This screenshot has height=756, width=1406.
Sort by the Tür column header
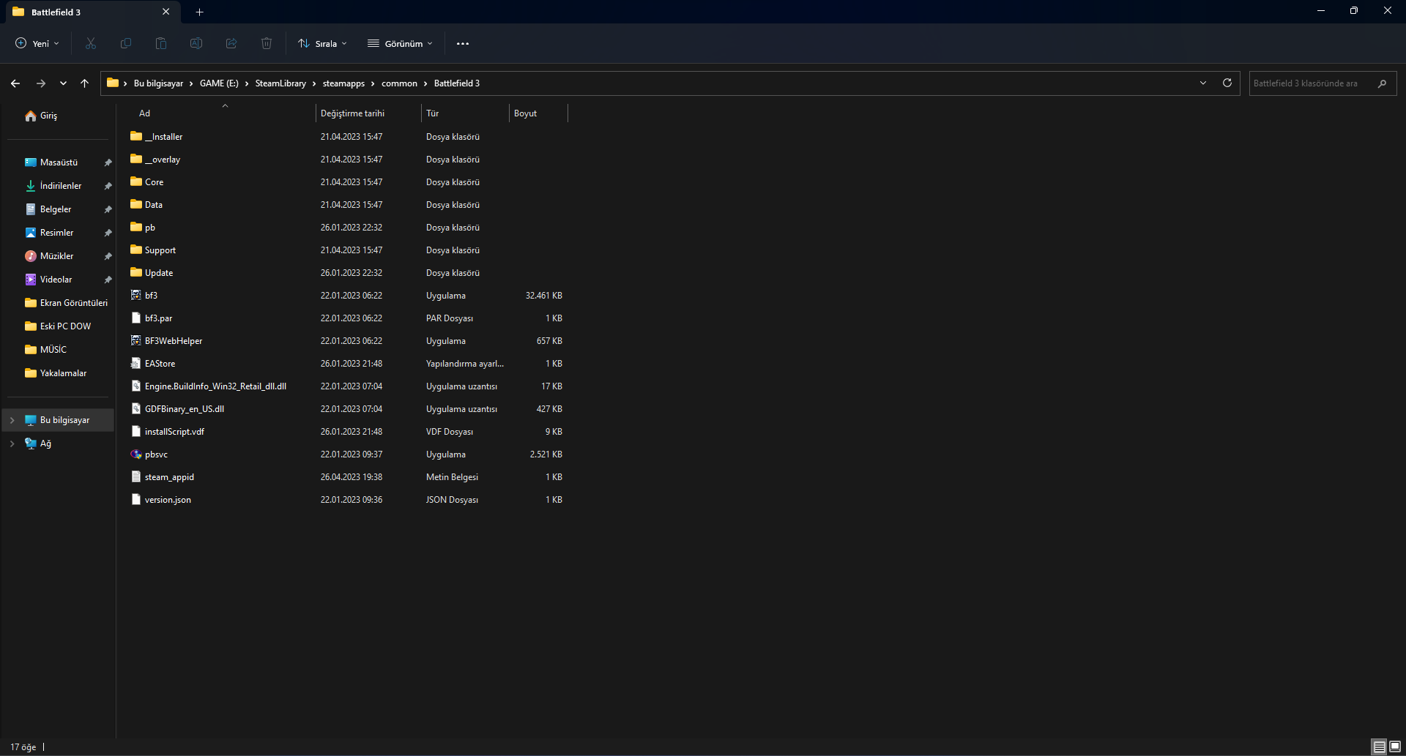(x=465, y=113)
